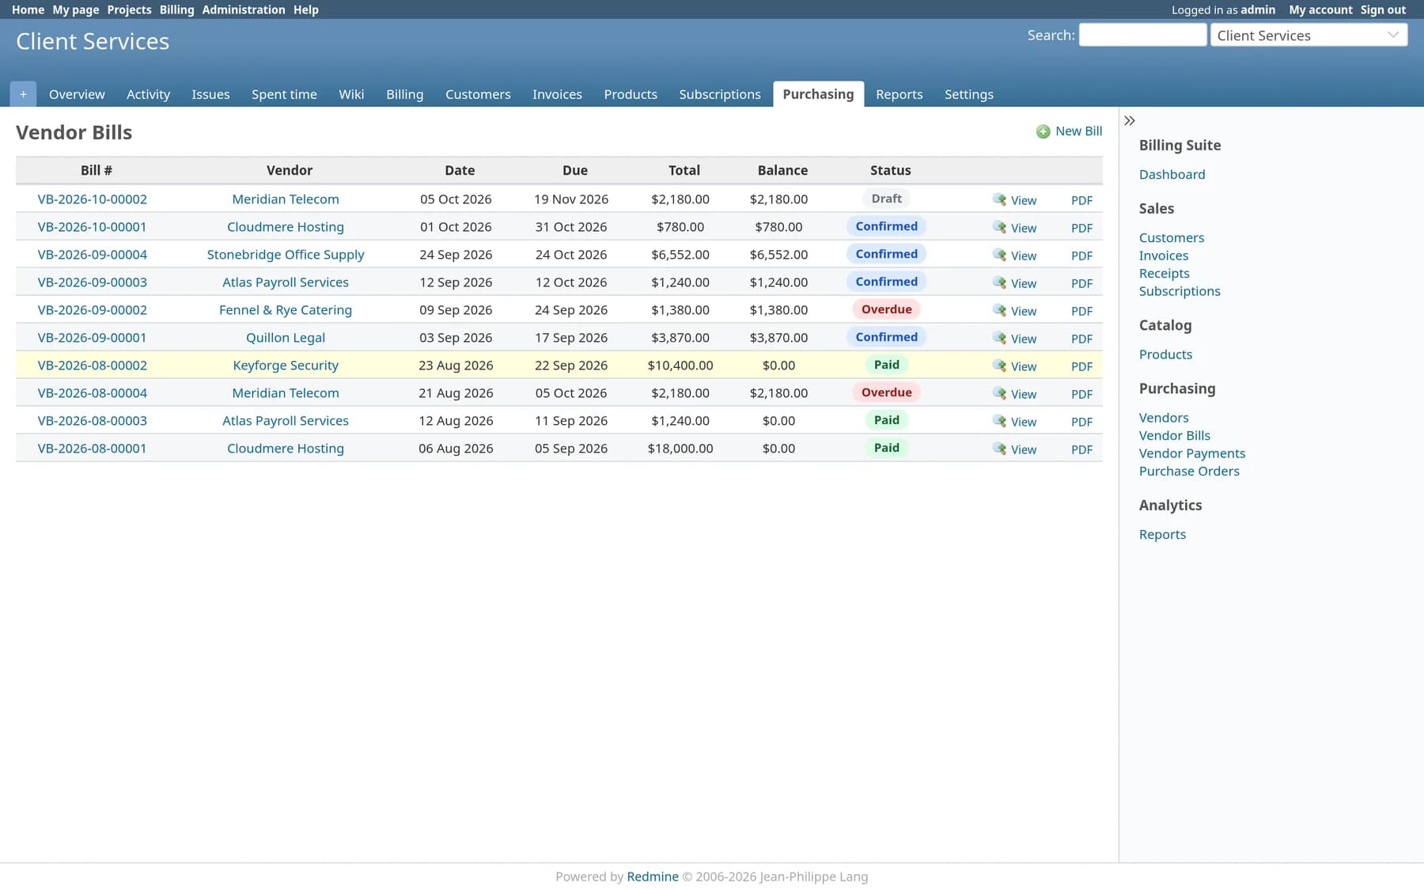Switch to the Invoices tab
The height and width of the screenshot is (890, 1424).
tap(557, 94)
